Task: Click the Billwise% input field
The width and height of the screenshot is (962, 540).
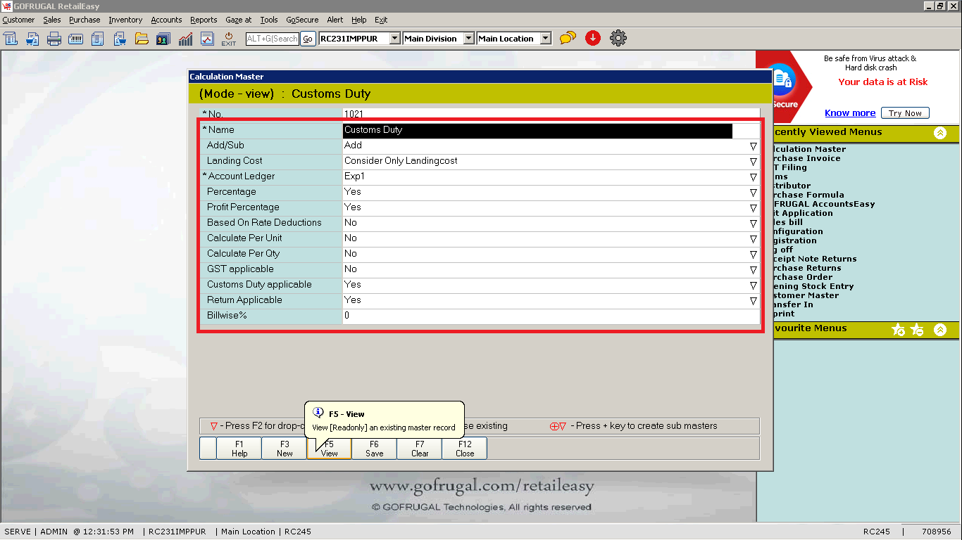Action: pos(551,316)
